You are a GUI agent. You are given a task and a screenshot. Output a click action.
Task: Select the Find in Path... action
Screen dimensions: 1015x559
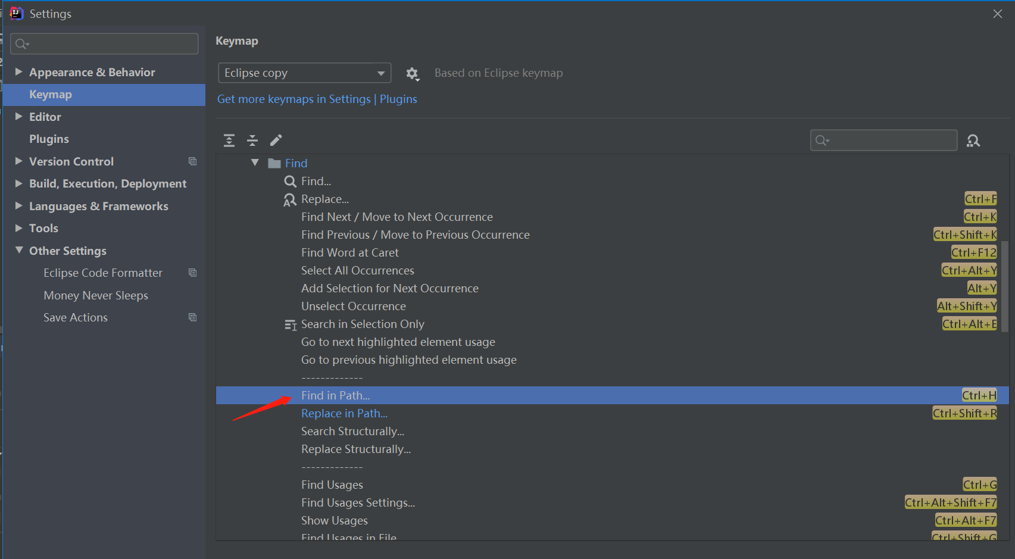click(x=612, y=395)
